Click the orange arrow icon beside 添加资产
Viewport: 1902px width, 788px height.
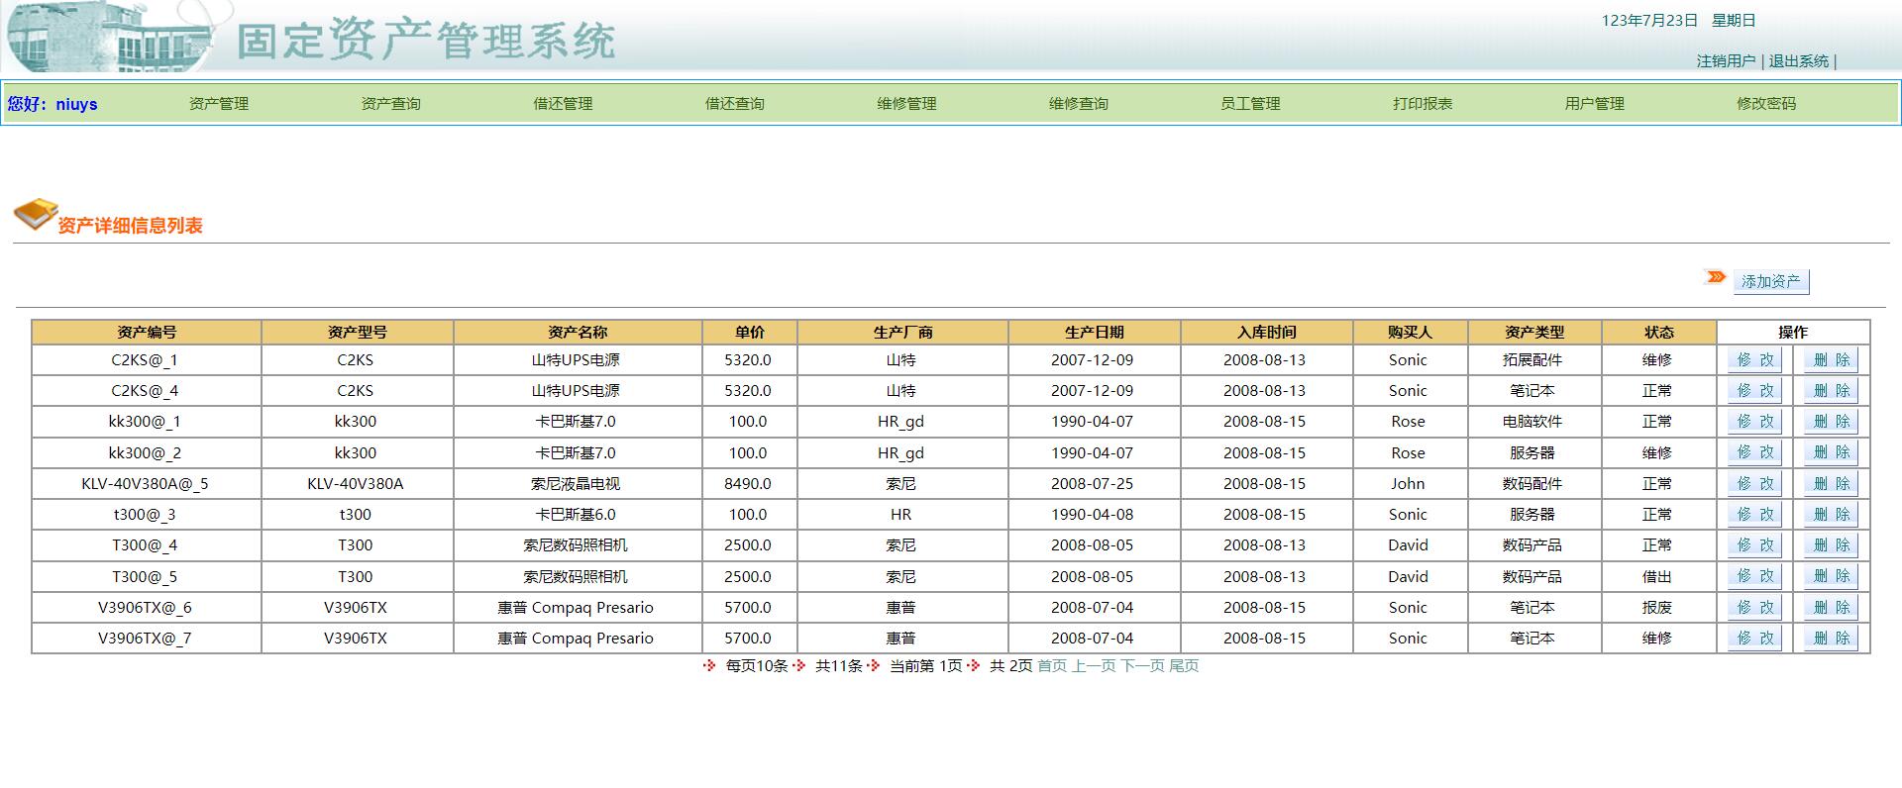pyautogui.click(x=1716, y=277)
